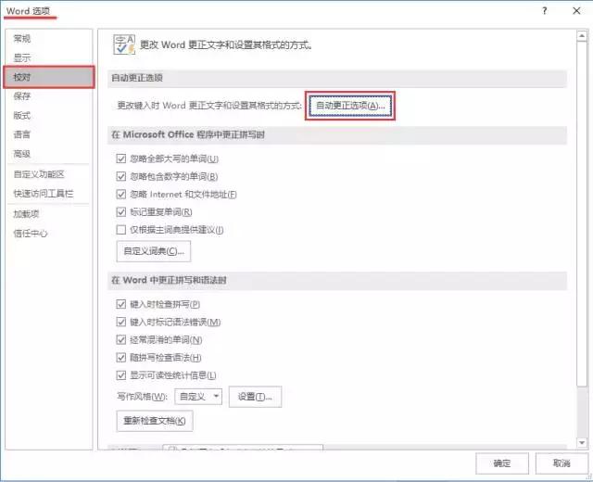Toggle 键入时标记语法错误 checkbox

click(121, 322)
